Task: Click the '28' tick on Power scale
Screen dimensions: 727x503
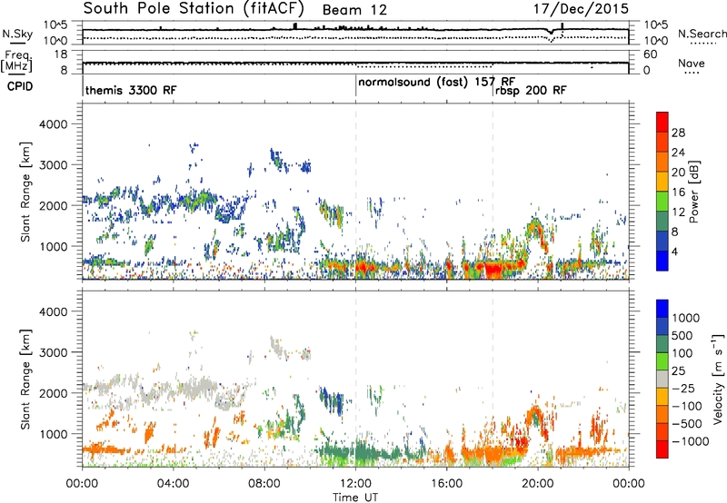Action: (x=678, y=133)
